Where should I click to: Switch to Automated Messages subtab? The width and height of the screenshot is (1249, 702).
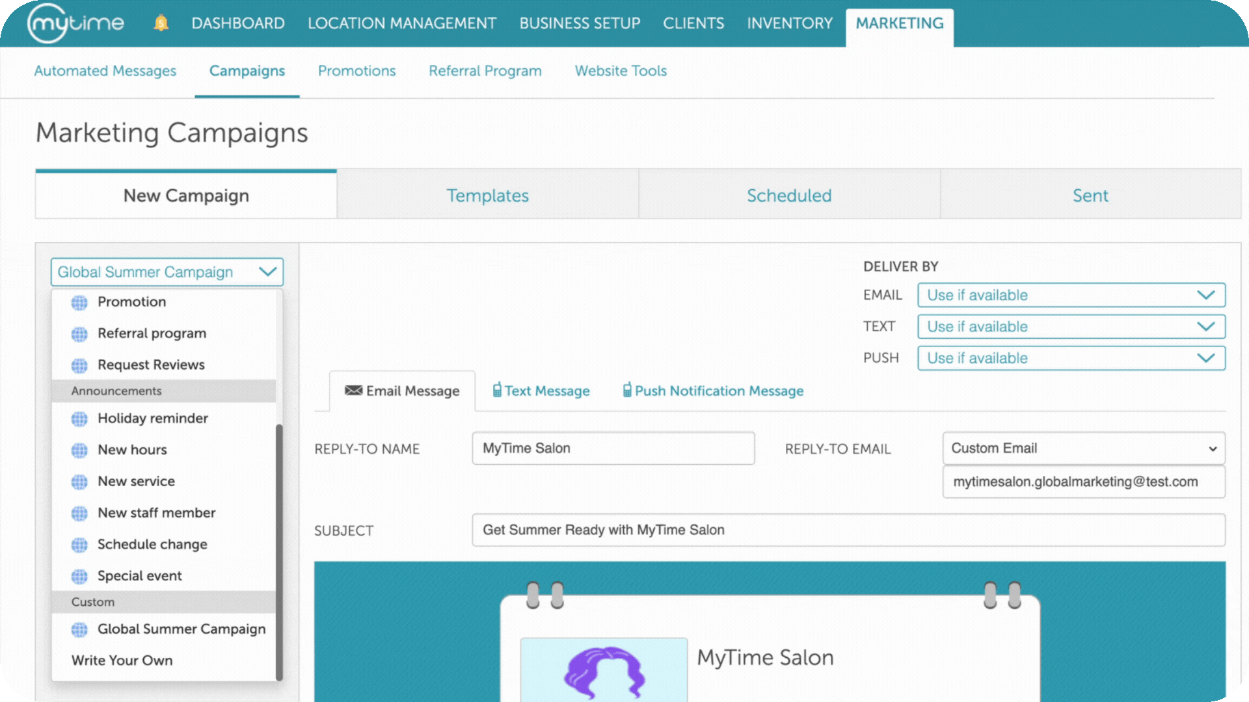coord(105,71)
